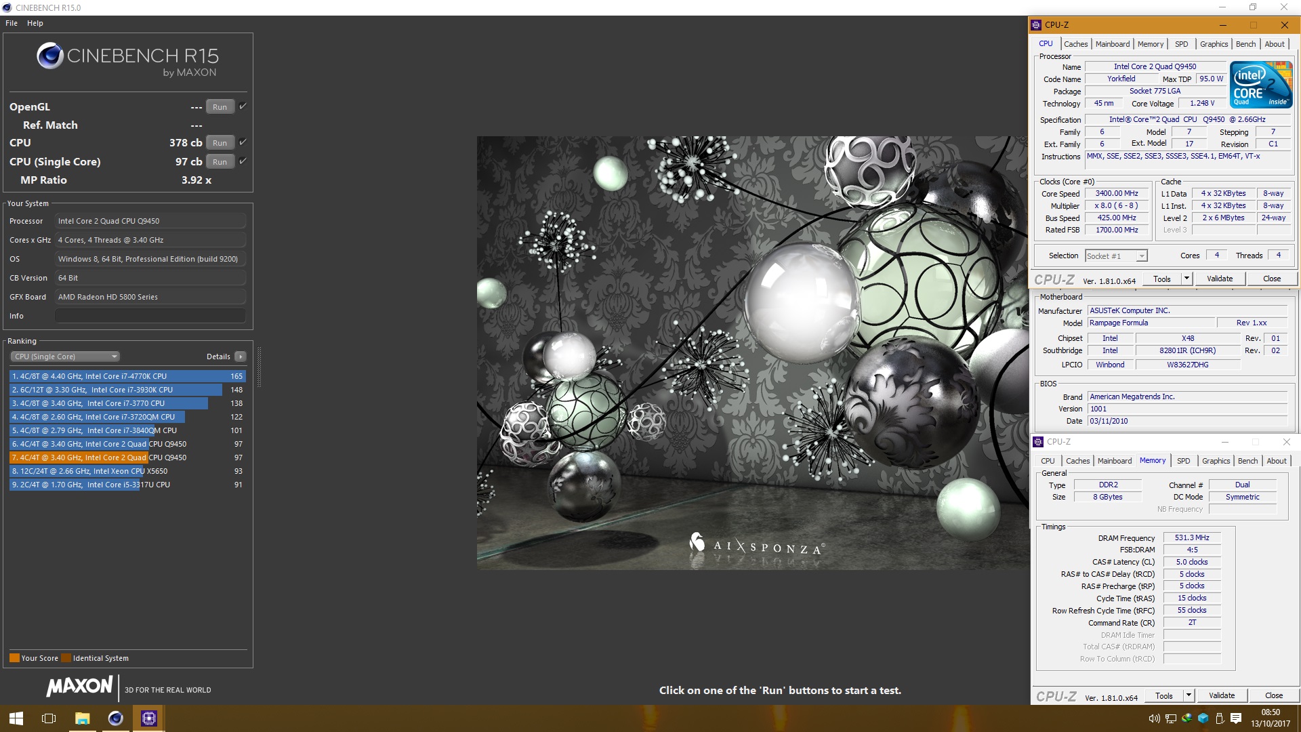
Task: Open the File menu in Cinebench
Action: [x=12, y=23]
